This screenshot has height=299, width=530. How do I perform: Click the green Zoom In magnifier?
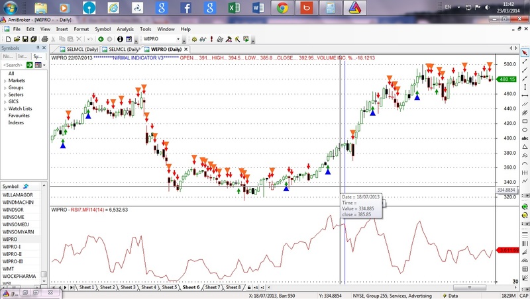point(525,206)
